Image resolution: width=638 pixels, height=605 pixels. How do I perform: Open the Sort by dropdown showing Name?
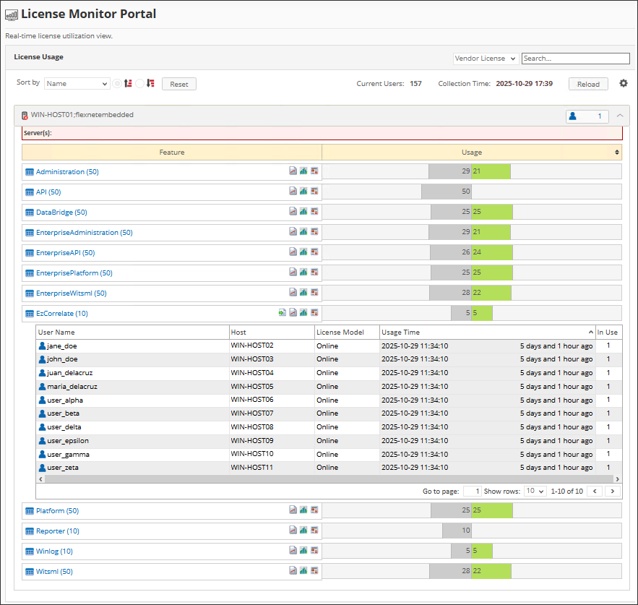76,83
